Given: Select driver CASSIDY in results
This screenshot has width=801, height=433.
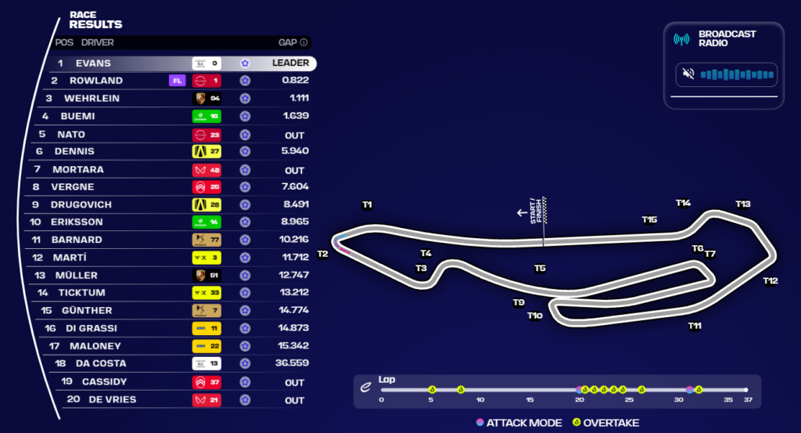Looking at the screenshot, I should [x=104, y=382].
